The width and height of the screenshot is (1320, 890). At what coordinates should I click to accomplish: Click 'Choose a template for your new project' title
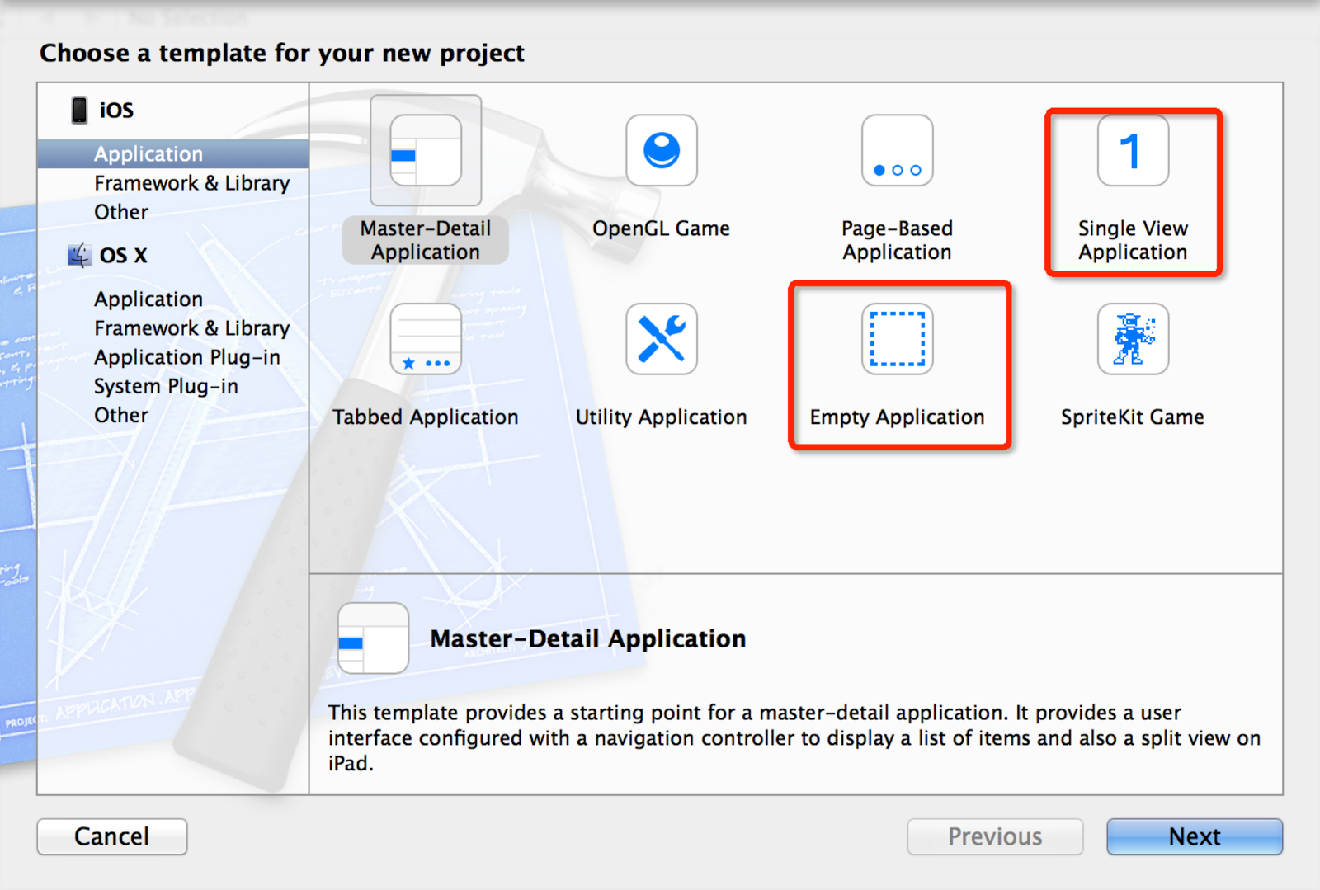282,54
